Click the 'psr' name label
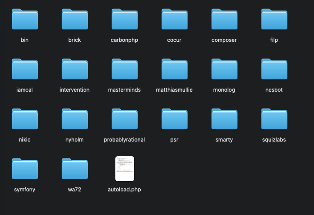 pos(174,140)
